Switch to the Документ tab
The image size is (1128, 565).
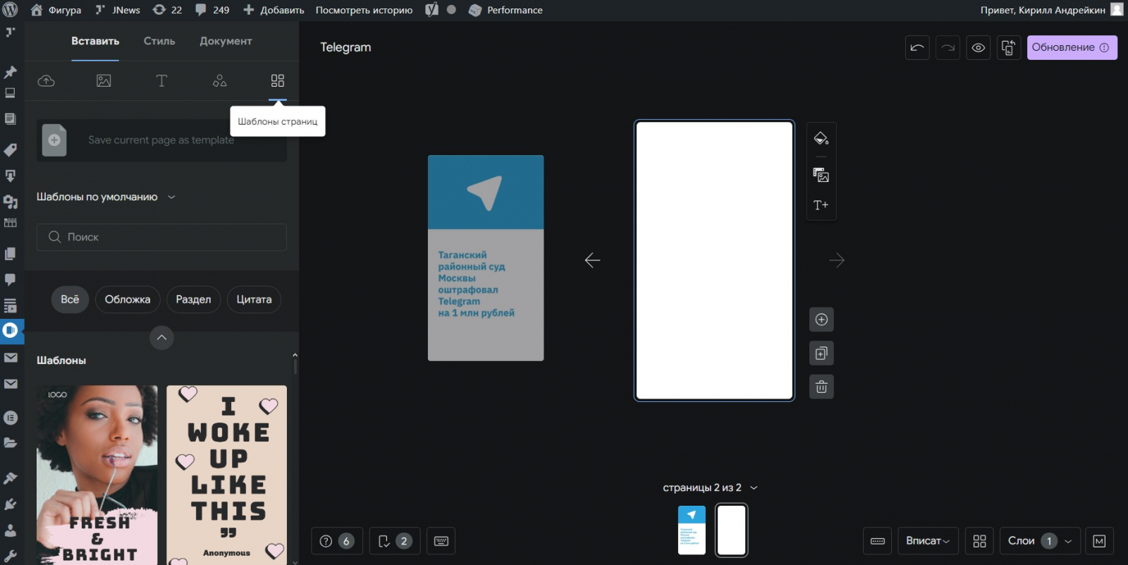pyautogui.click(x=226, y=41)
